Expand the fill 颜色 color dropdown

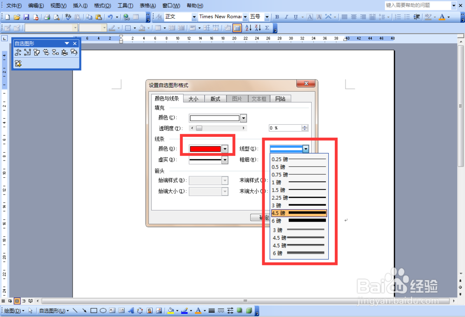tap(243, 118)
